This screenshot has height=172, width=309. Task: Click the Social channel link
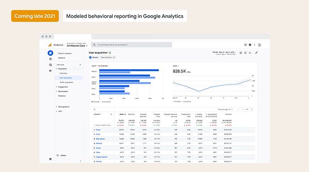coord(98,148)
